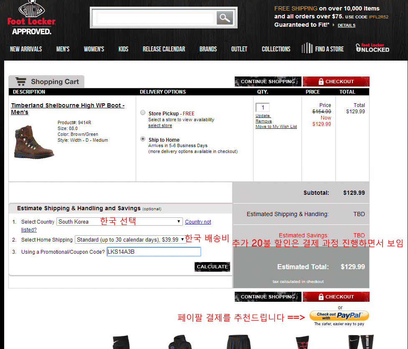The width and height of the screenshot is (408, 349).
Task: Open the Men's navigation menu
Action: pos(63,49)
